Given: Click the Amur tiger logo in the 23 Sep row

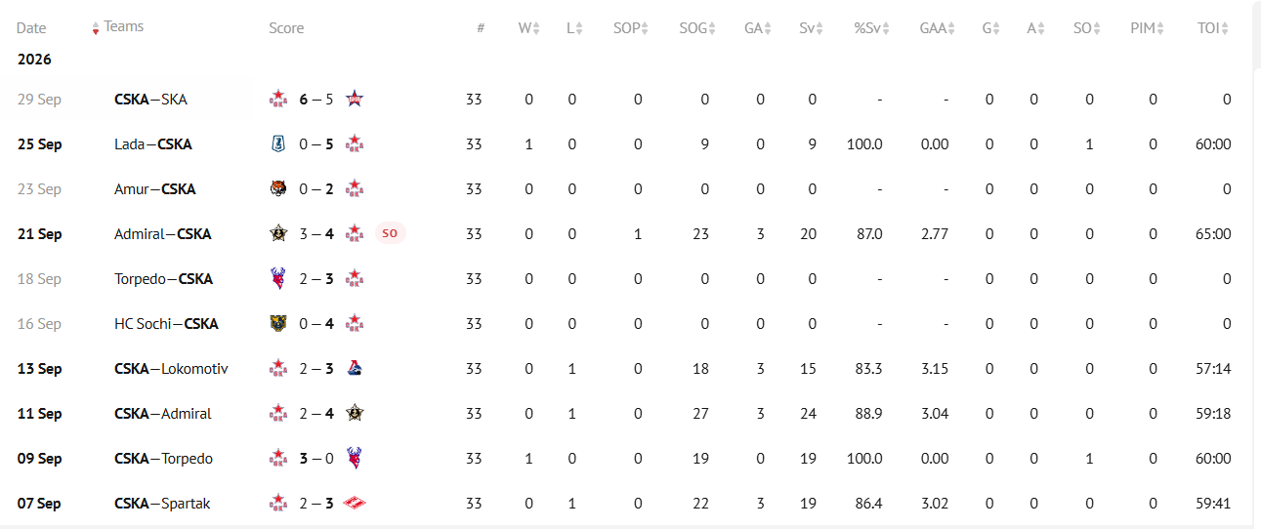Looking at the screenshot, I should 278,188.
